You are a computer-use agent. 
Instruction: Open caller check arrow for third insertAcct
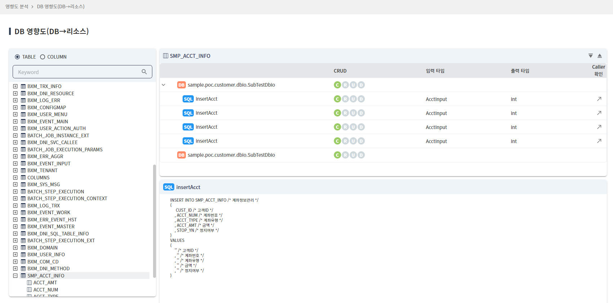point(599,127)
